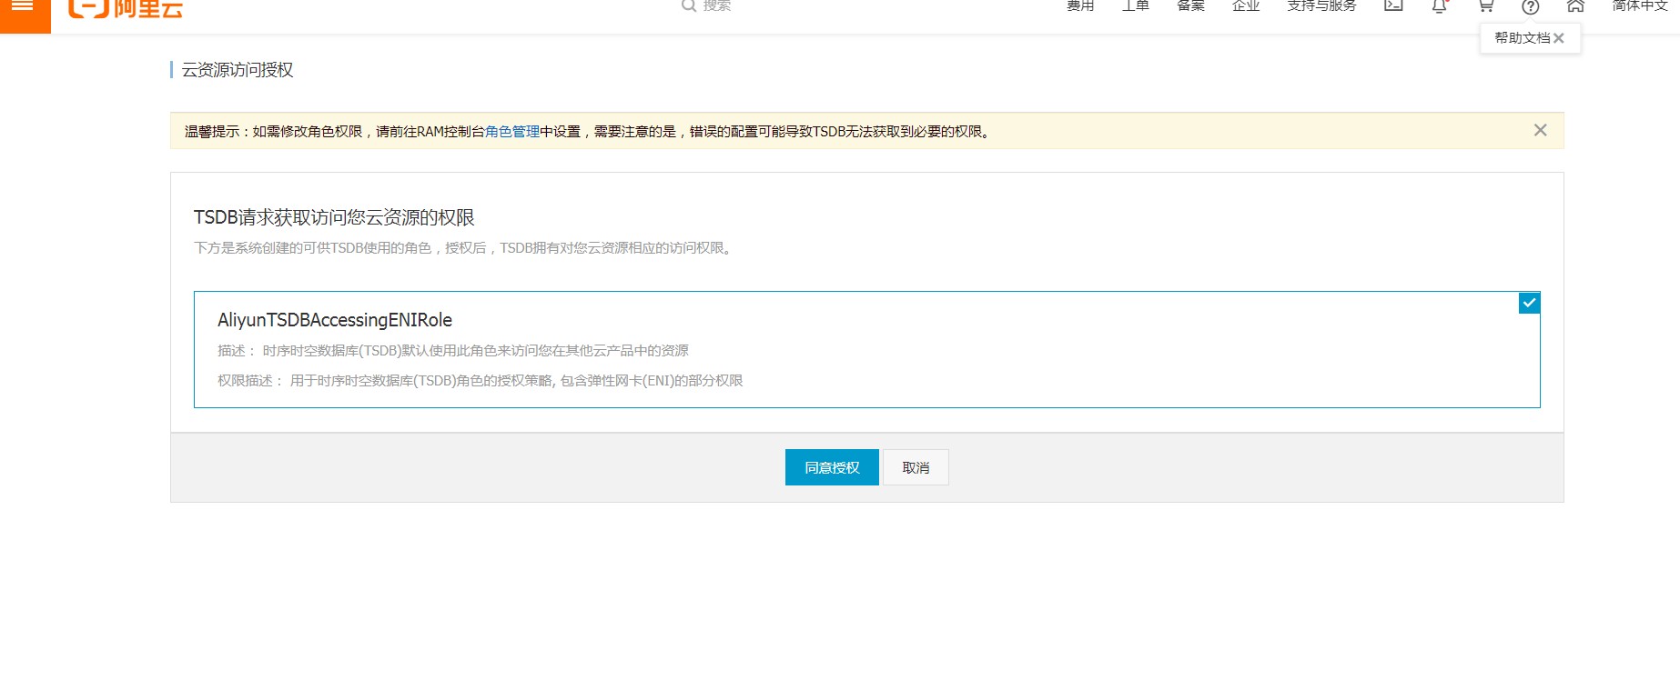Open the help question mark icon
This screenshot has height=690, width=1680.
1531,7
